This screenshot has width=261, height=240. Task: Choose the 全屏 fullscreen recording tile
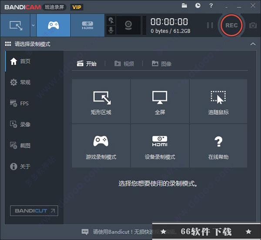click(160, 101)
